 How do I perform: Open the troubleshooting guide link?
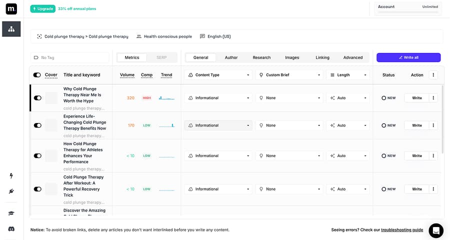click(x=402, y=230)
